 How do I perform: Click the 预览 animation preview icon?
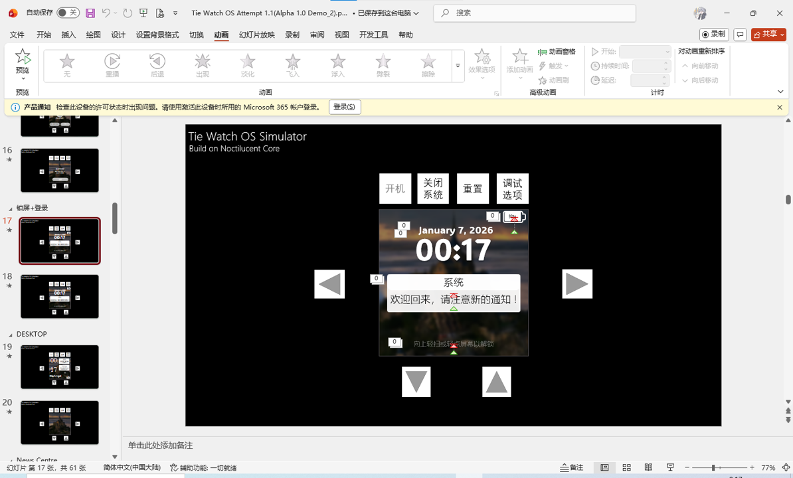tap(22, 60)
